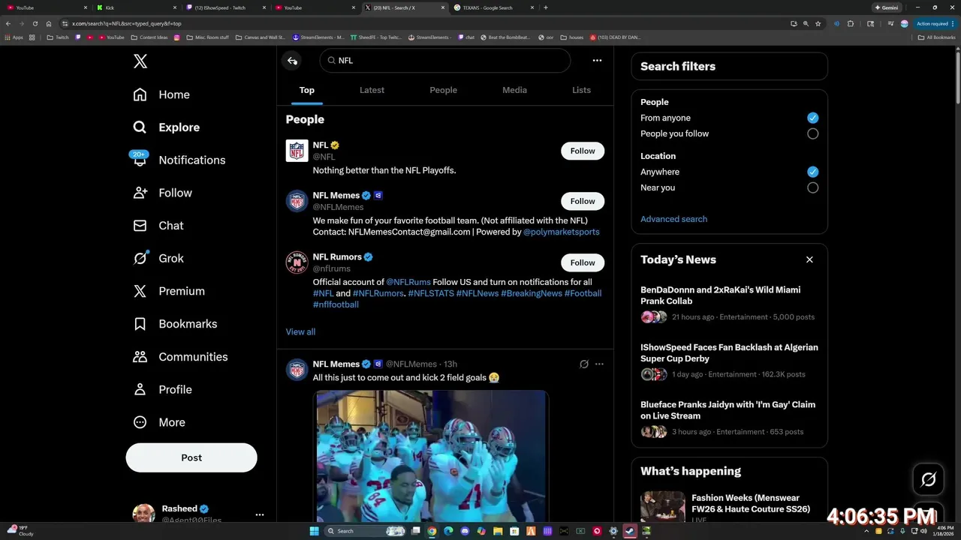Click the Chrome address bar URL
This screenshot has height=540, width=961.
pos(126,23)
